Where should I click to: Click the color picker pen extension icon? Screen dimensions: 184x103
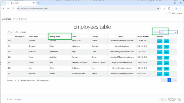coord(164,8)
